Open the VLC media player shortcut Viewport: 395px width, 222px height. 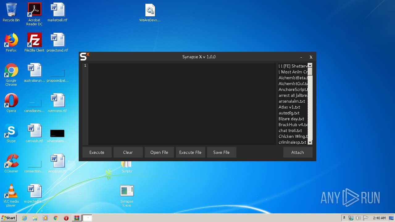[11, 196]
